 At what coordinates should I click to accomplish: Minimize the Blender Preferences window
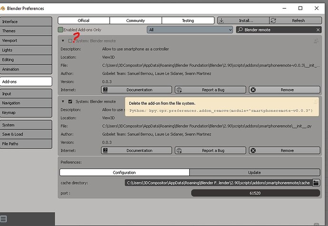coord(284,8)
